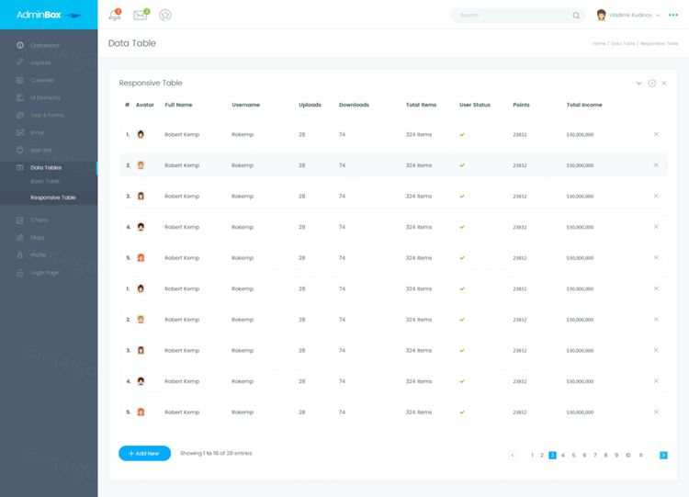
Task: Delete the highlighted row numbered 2
Action: [x=656, y=164]
